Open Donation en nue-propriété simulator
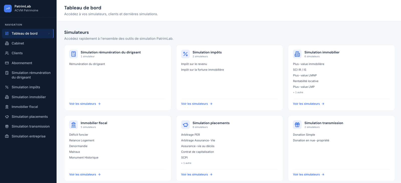The width and height of the screenshot is (401, 183). point(311,140)
